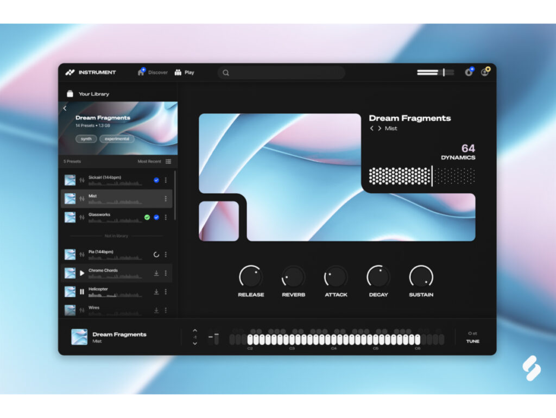Go to next preset after Mist
This screenshot has width=556, height=418.
pos(380,128)
